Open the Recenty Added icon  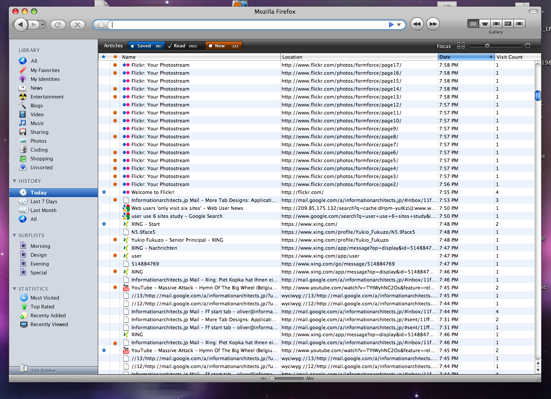[x=24, y=315]
